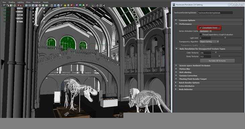This screenshot has height=129, width=245.
Task: Switch to Wireframe cube display icon
Action: [52, 5]
